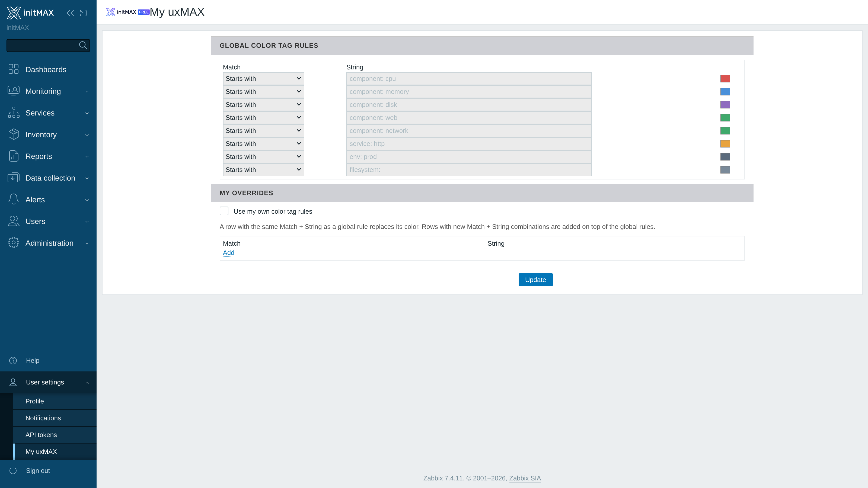The width and height of the screenshot is (868, 488).
Task: Click the Dashboards grid icon
Action: coord(14,69)
